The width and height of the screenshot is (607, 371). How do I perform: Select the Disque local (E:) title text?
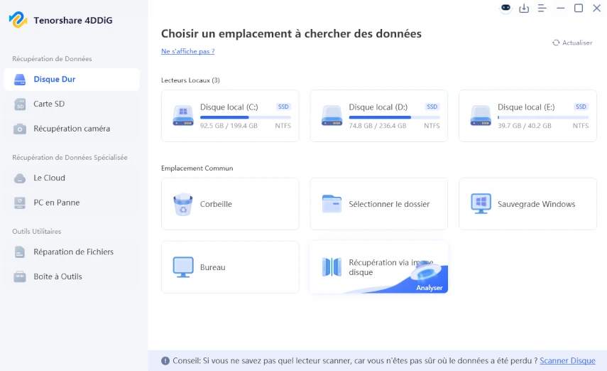point(526,107)
